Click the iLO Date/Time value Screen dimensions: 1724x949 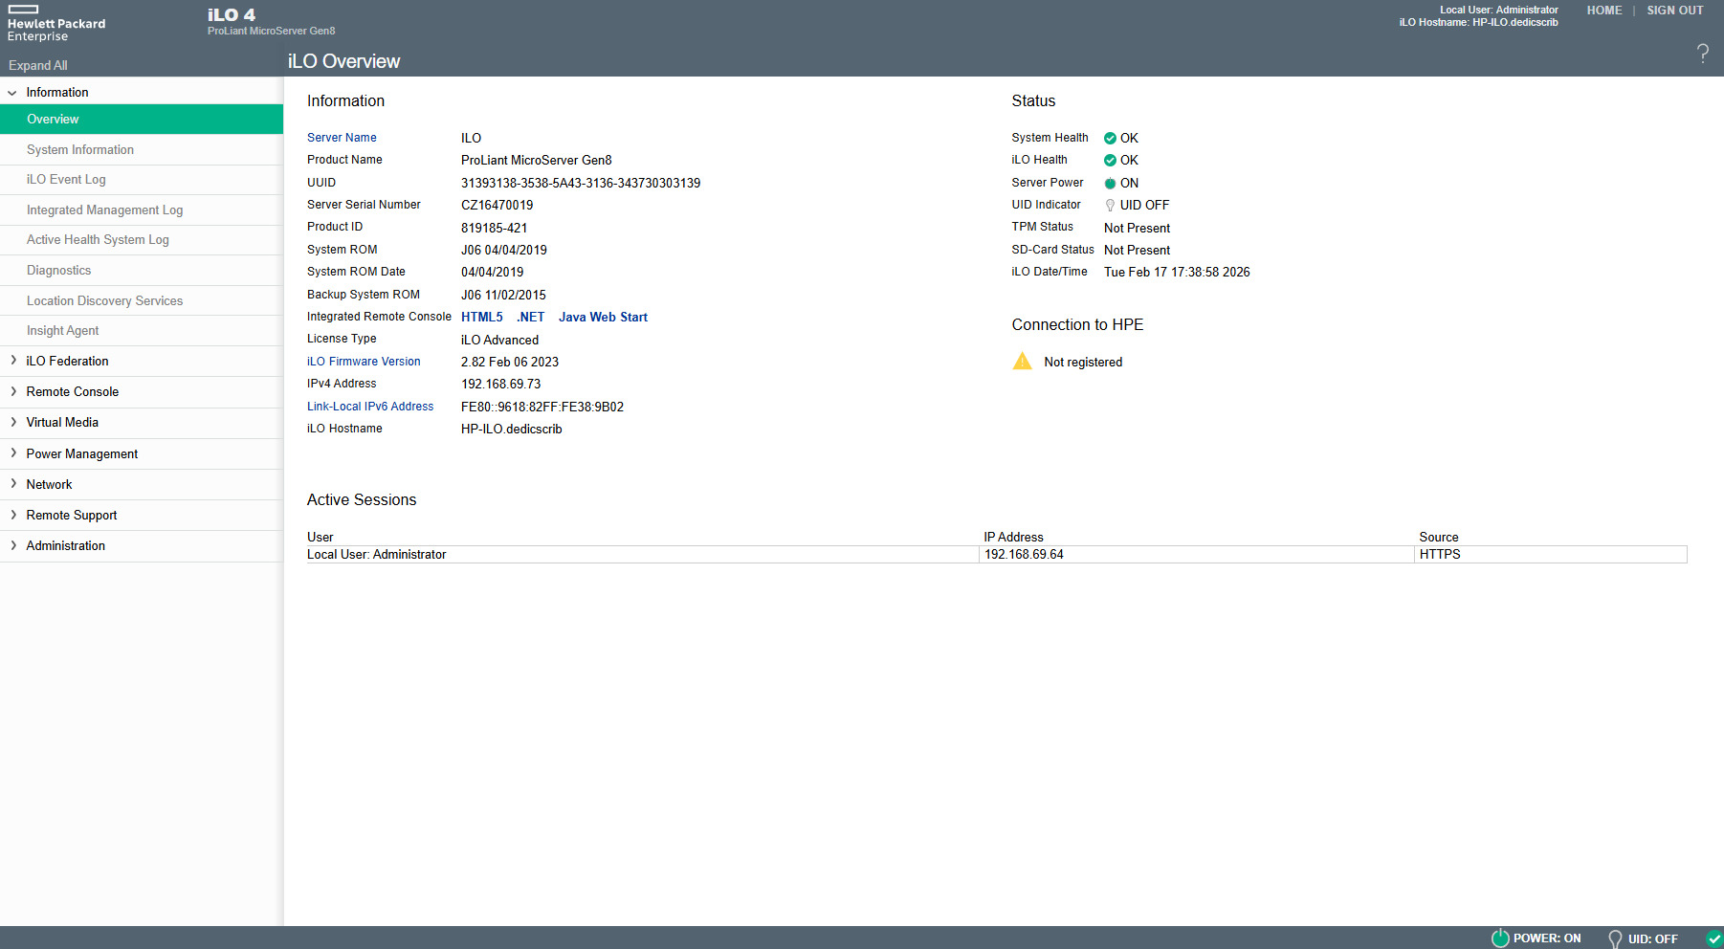[x=1177, y=273]
